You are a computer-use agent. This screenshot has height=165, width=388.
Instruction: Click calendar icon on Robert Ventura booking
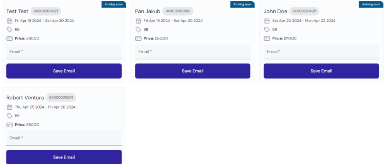[x=10, y=107]
